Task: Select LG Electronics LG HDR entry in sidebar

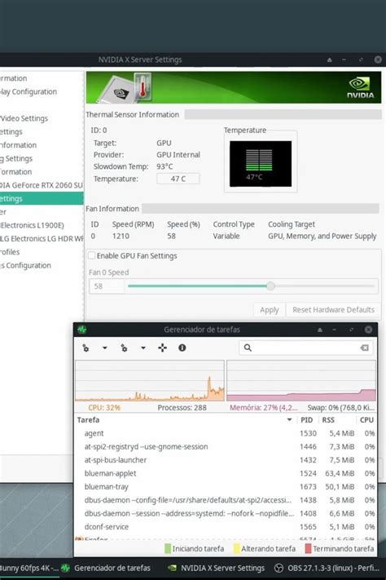Action: [x=42, y=238]
